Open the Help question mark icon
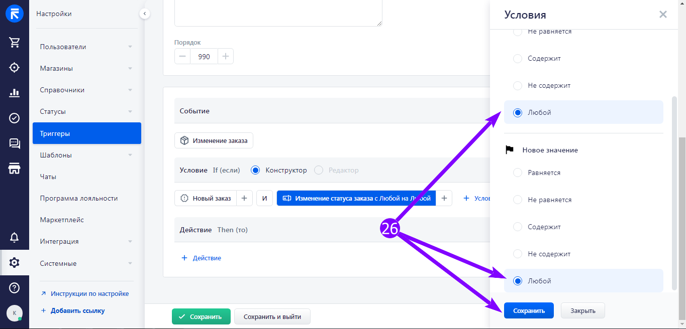686x329 pixels. pos(15,288)
